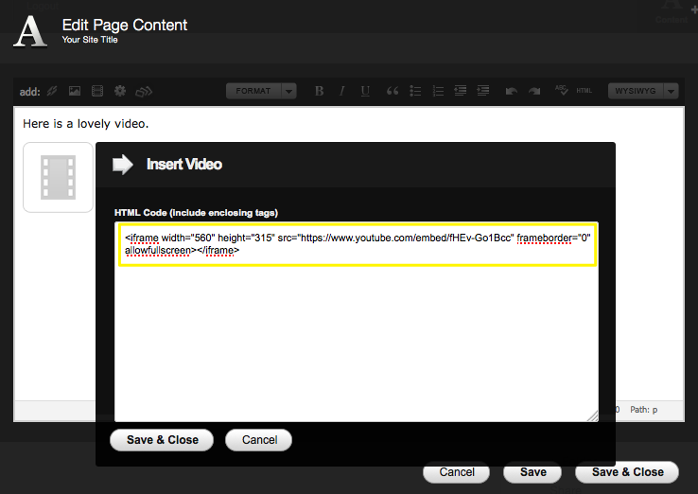698x494 pixels.
Task: Toggle underline formatting
Action: point(365,92)
